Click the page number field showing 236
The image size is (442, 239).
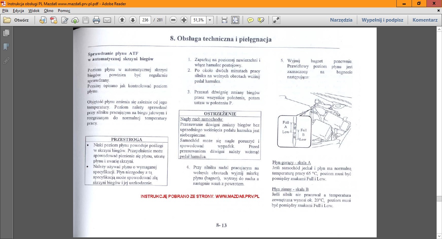coord(145,20)
